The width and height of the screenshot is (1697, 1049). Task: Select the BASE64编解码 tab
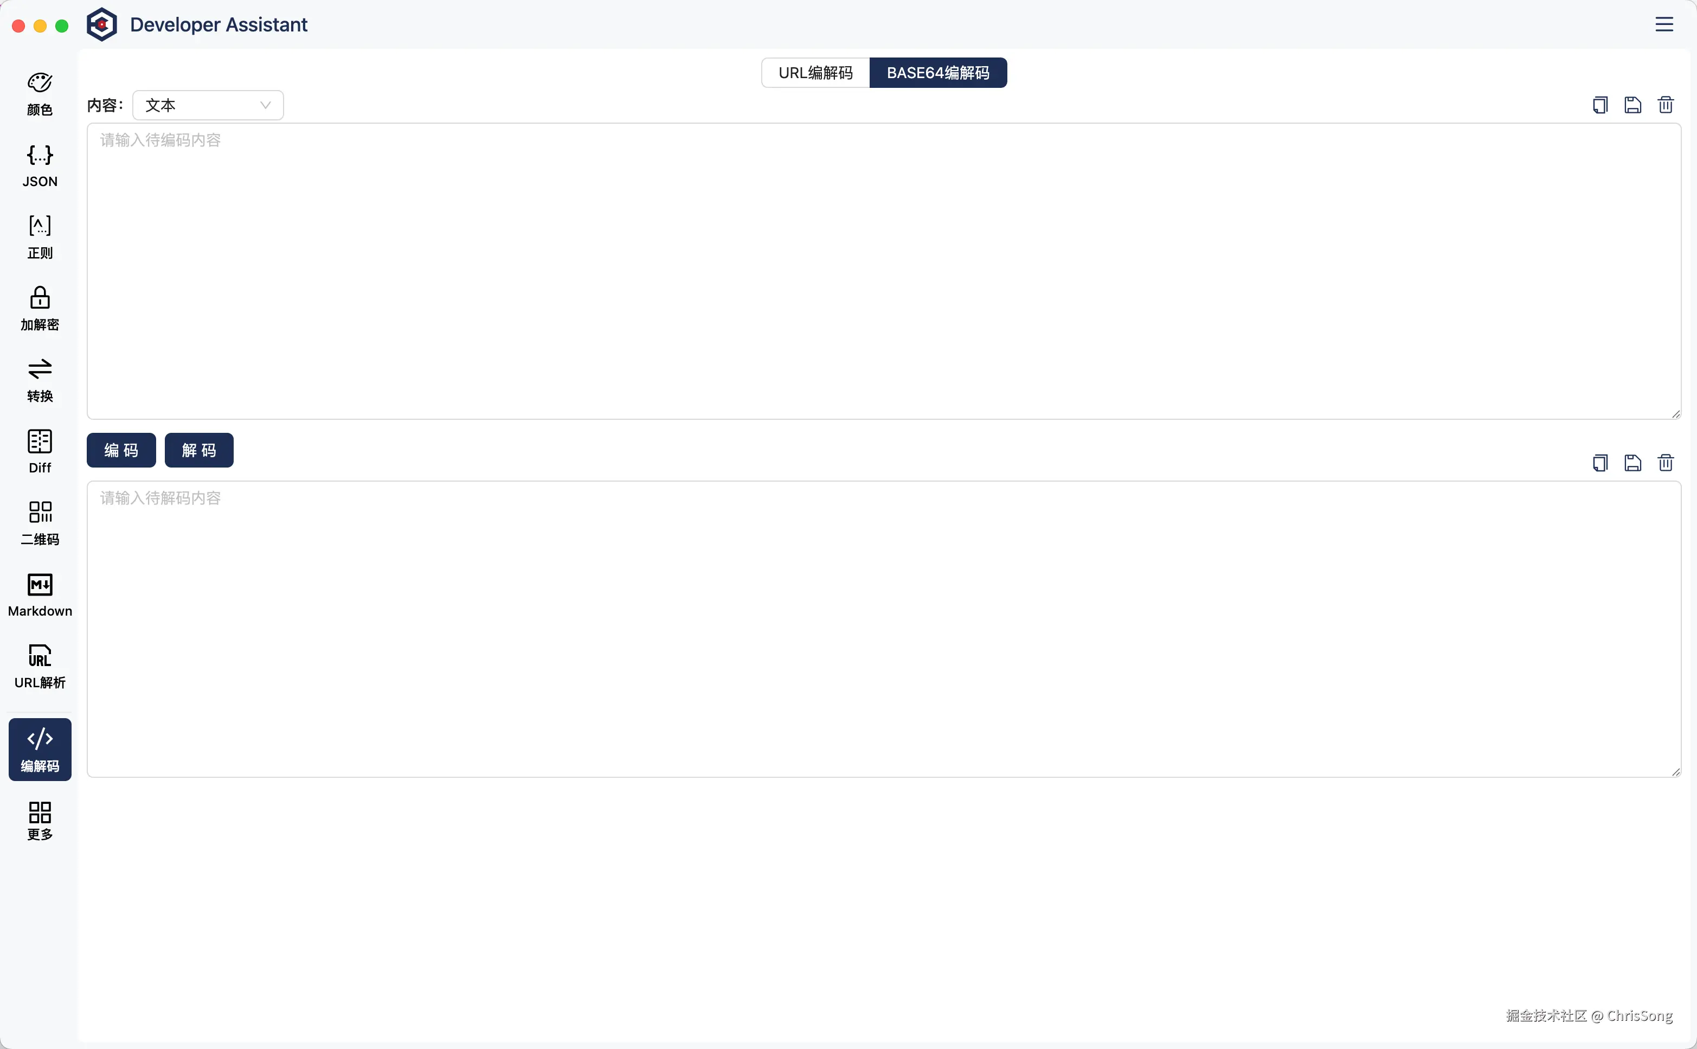(x=937, y=73)
